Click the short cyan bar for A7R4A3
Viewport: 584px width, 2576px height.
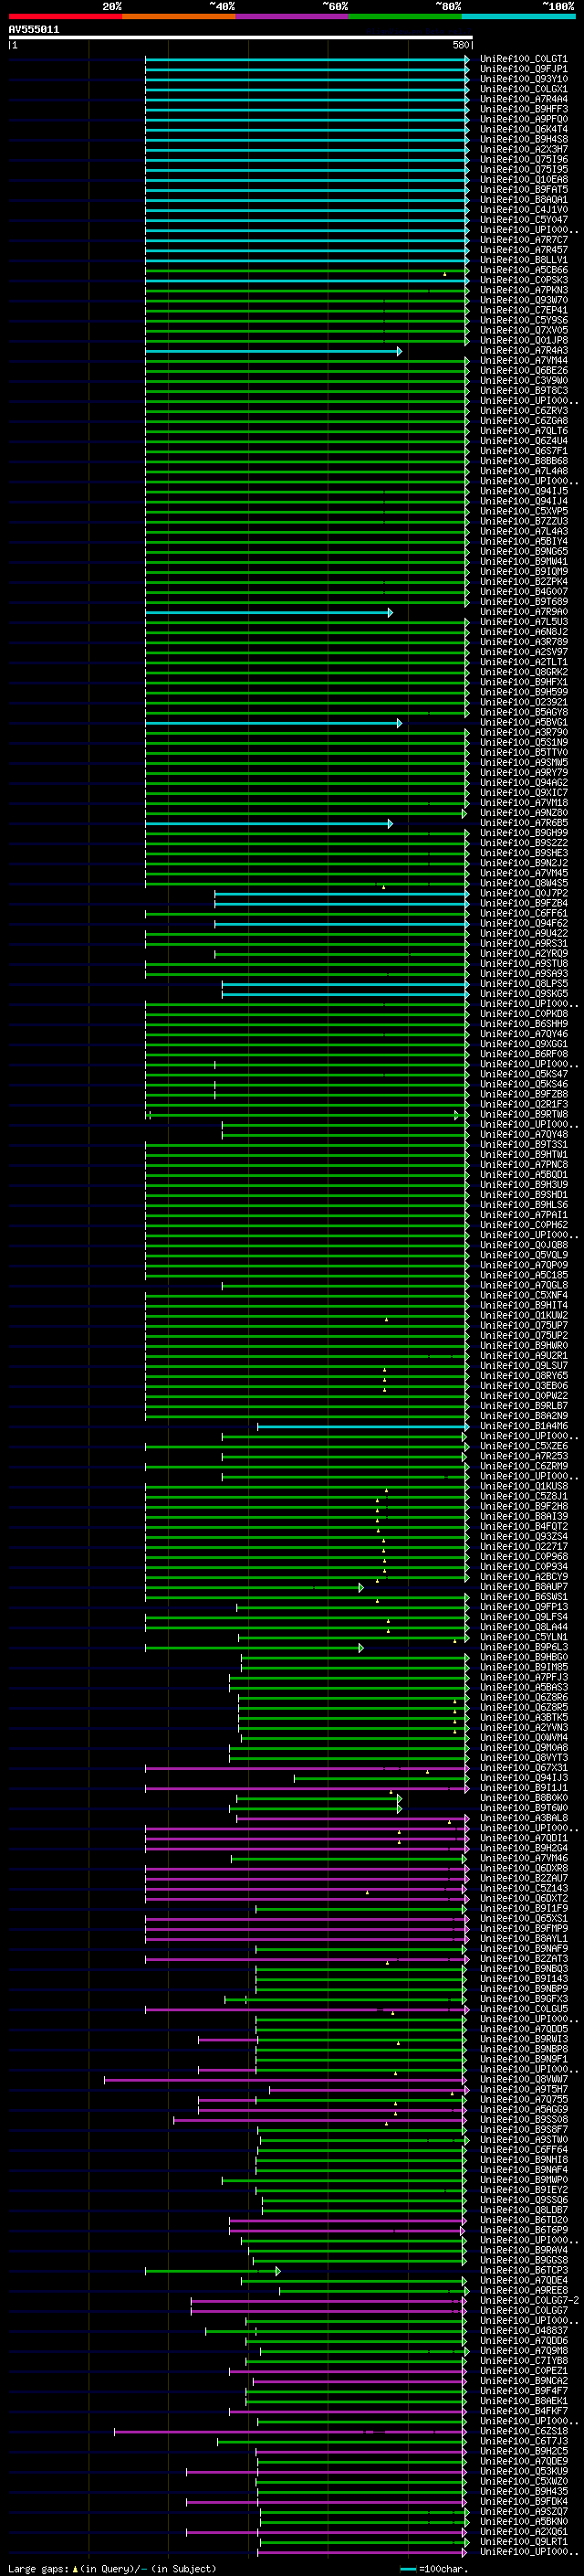tap(273, 351)
